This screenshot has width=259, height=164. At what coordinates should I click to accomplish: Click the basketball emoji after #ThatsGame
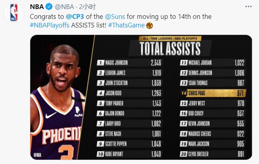click(149, 25)
